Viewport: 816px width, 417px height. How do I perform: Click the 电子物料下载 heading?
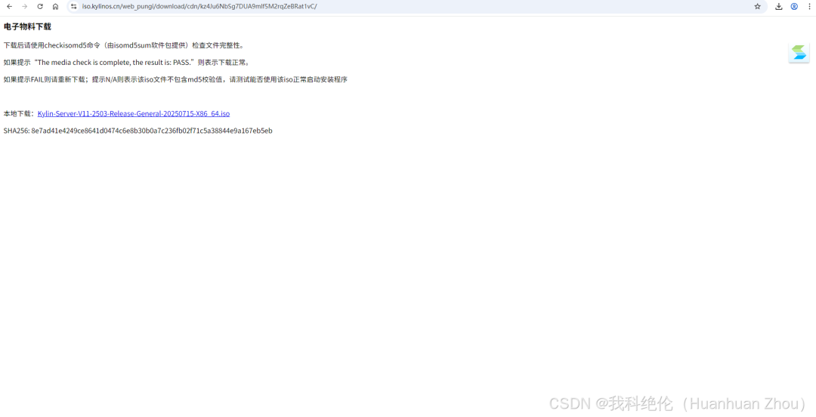point(28,26)
